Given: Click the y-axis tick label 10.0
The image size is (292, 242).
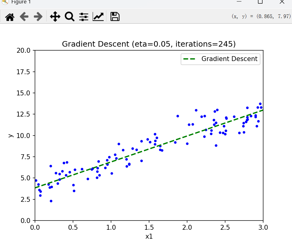Looking at the screenshot, I should coord(23,136).
